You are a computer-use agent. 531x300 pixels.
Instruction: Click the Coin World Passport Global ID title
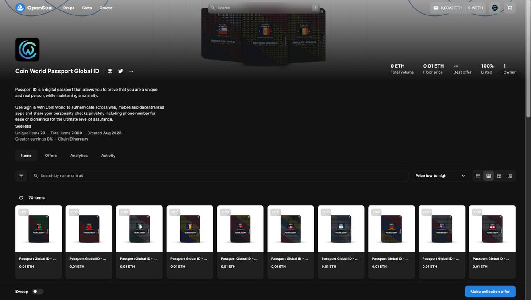57,71
